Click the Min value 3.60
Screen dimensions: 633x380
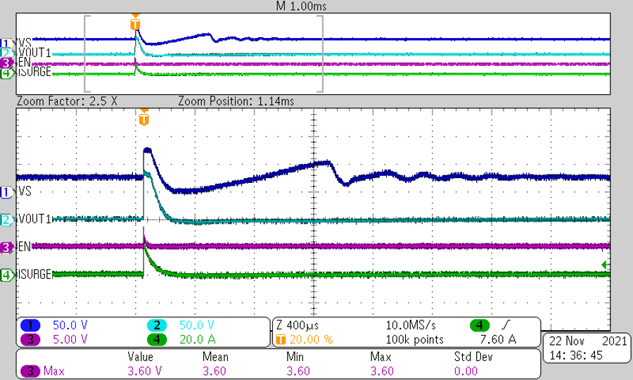click(298, 371)
